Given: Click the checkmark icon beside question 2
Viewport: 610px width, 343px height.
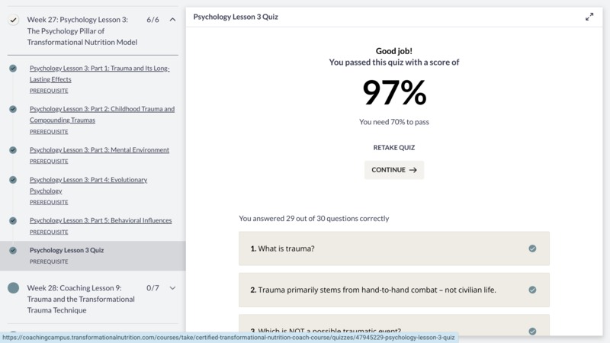Looking at the screenshot, I should pyautogui.click(x=532, y=290).
